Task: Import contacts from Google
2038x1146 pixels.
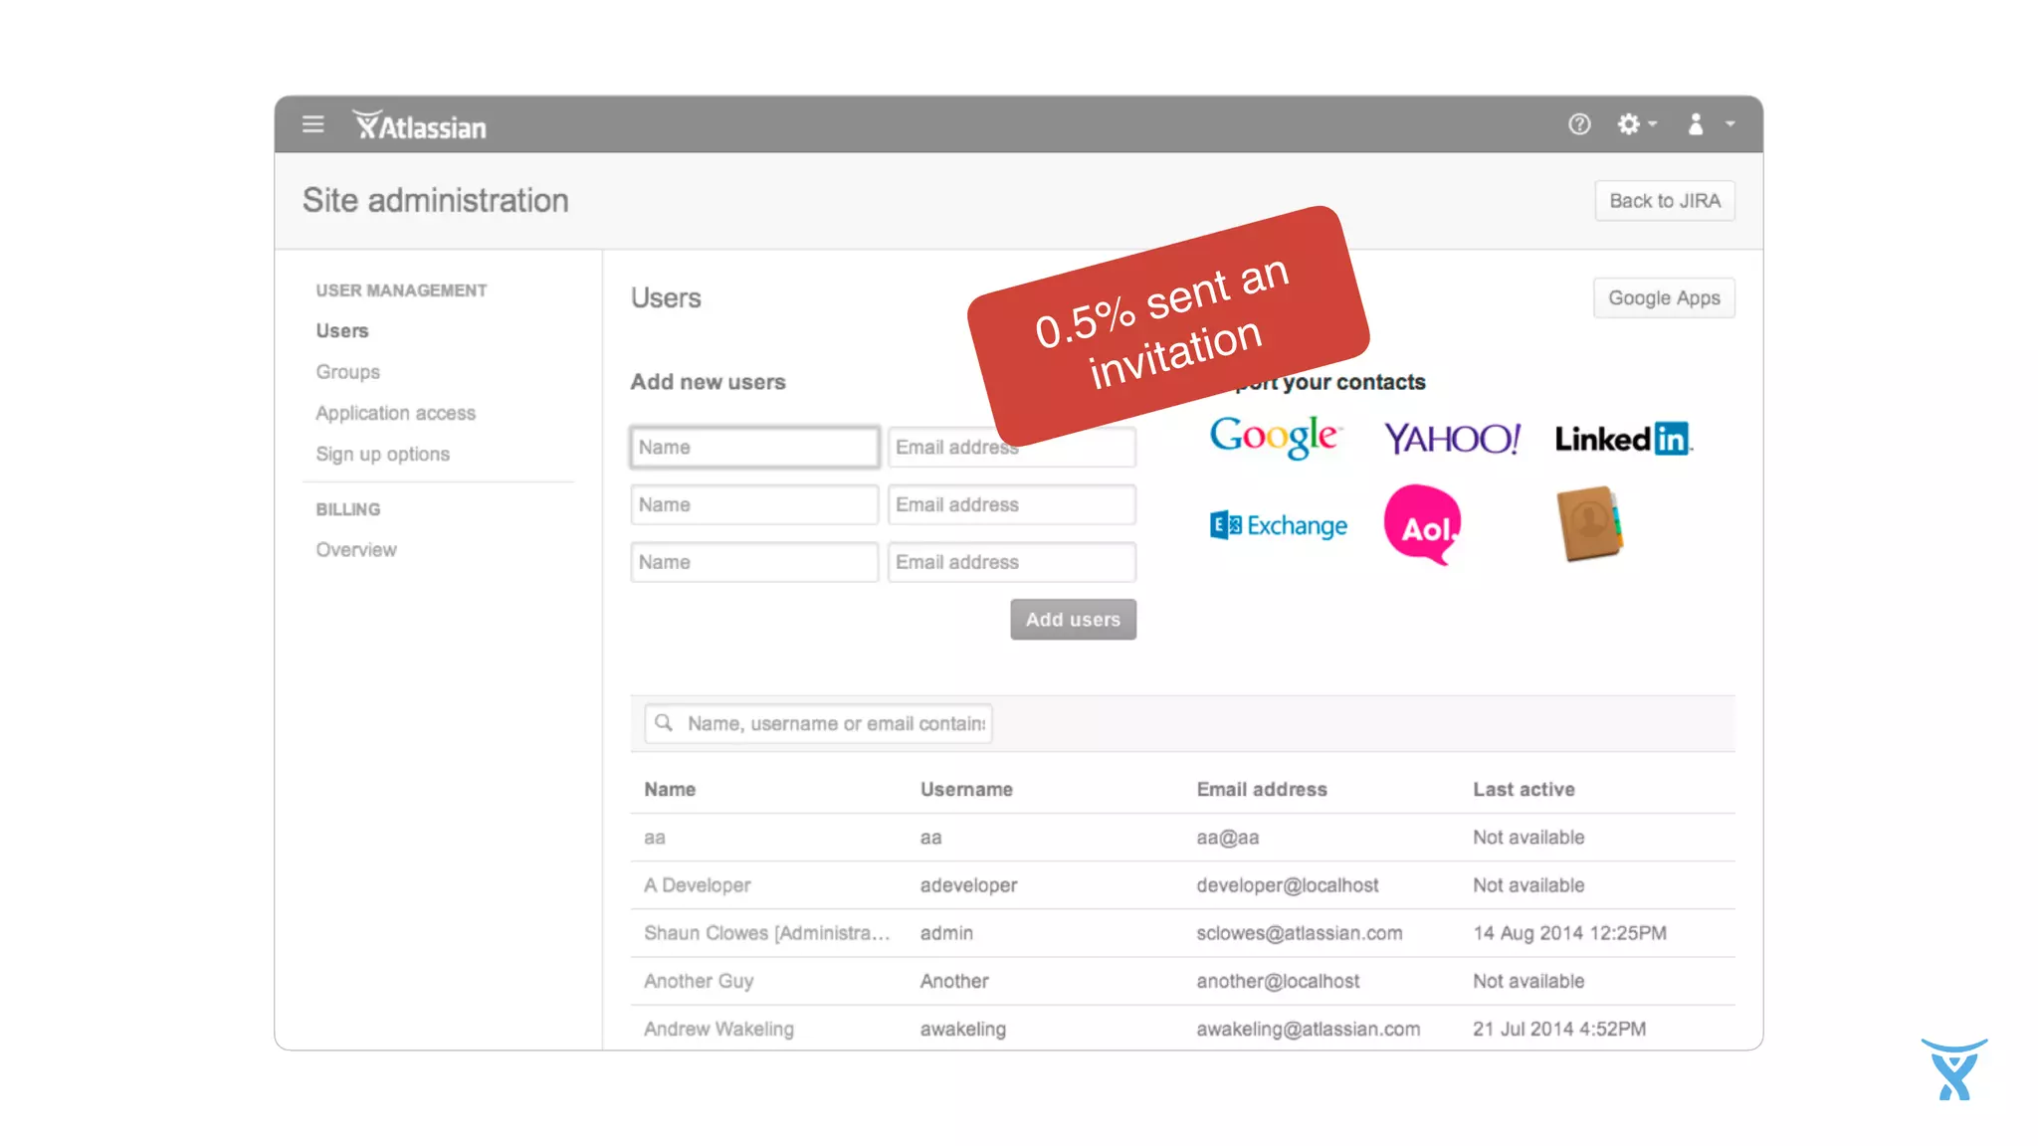Action: click(1275, 438)
